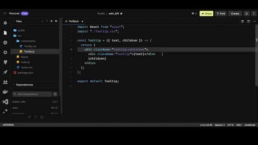Click the with_API sandbox title

tap(114, 13)
